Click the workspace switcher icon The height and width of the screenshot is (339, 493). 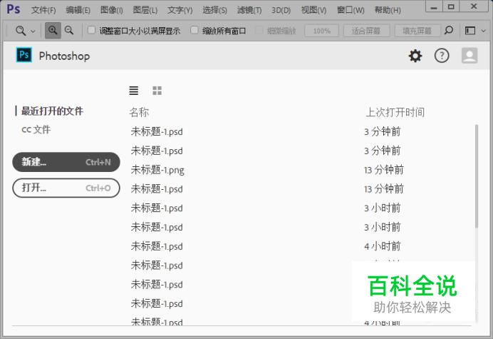click(x=470, y=31)
